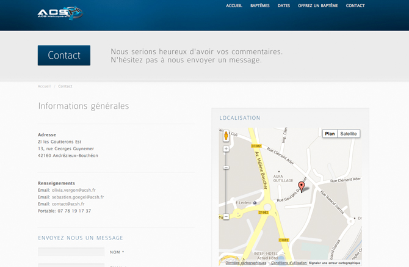Screen dimensions: 409x267
Task: Email olivia.vergon@acsh.fr link
Action: tap(74, 190)
